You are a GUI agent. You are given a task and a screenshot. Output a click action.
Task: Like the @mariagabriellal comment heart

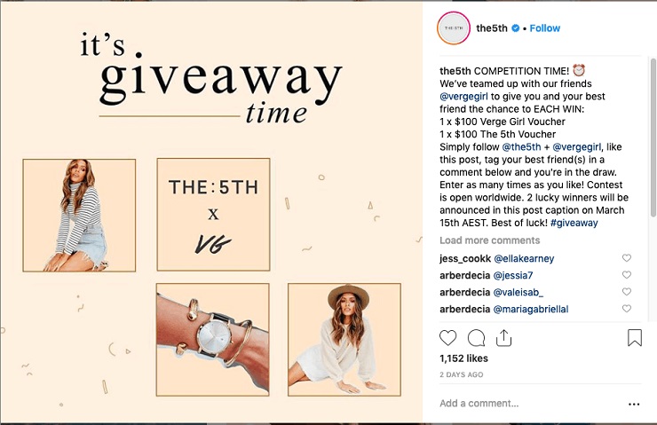coord(627,309)
